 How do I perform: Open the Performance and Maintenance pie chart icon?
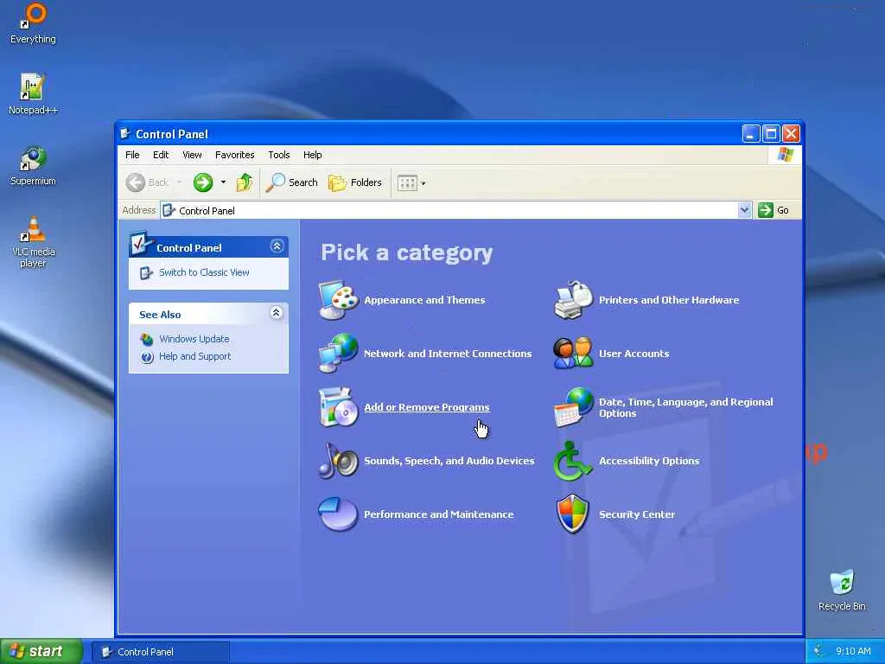338,514
